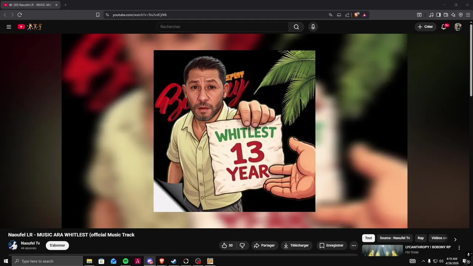473x266 pixels.
Task: Open the LYCANTHROPY ! BOBONY RP title link
Action: (x=428, y=247)
